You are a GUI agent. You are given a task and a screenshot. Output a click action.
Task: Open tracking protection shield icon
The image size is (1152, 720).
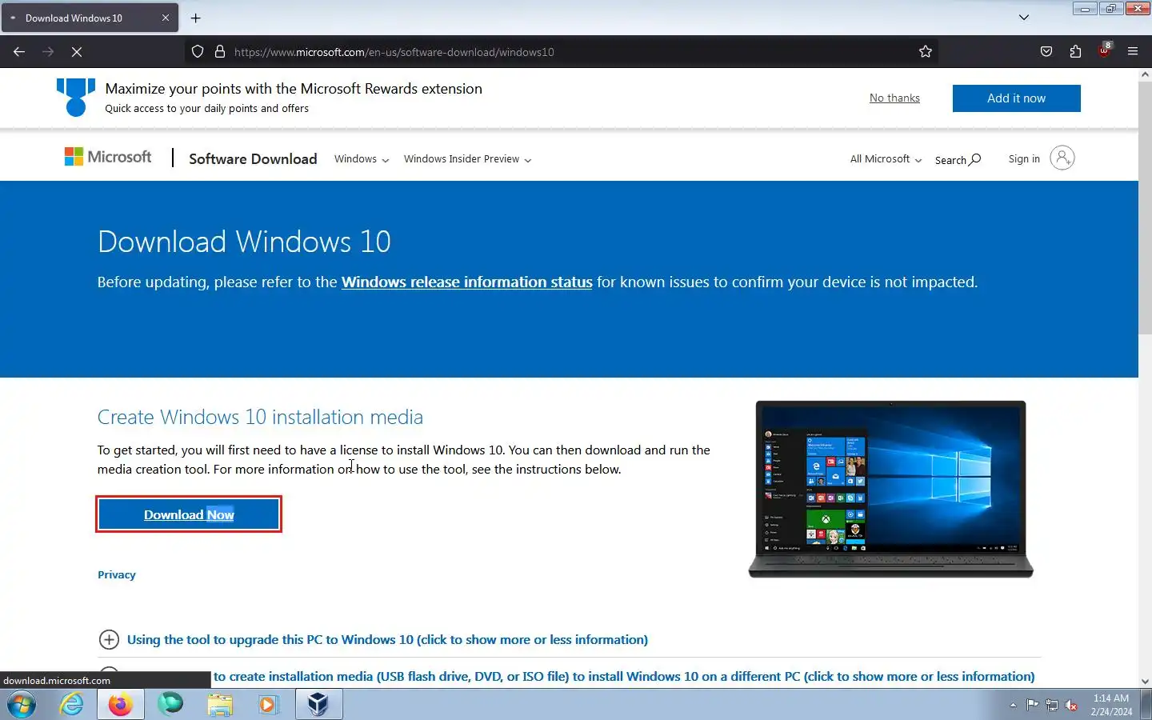pyautogui.click(x=198, y=51)
